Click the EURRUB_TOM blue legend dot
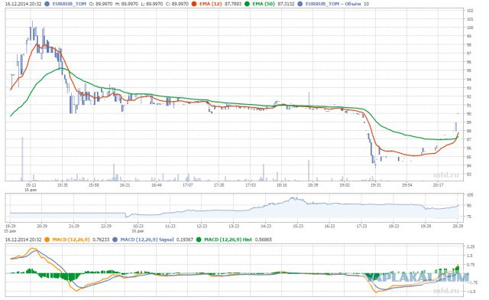 click(x=47, y=4)
